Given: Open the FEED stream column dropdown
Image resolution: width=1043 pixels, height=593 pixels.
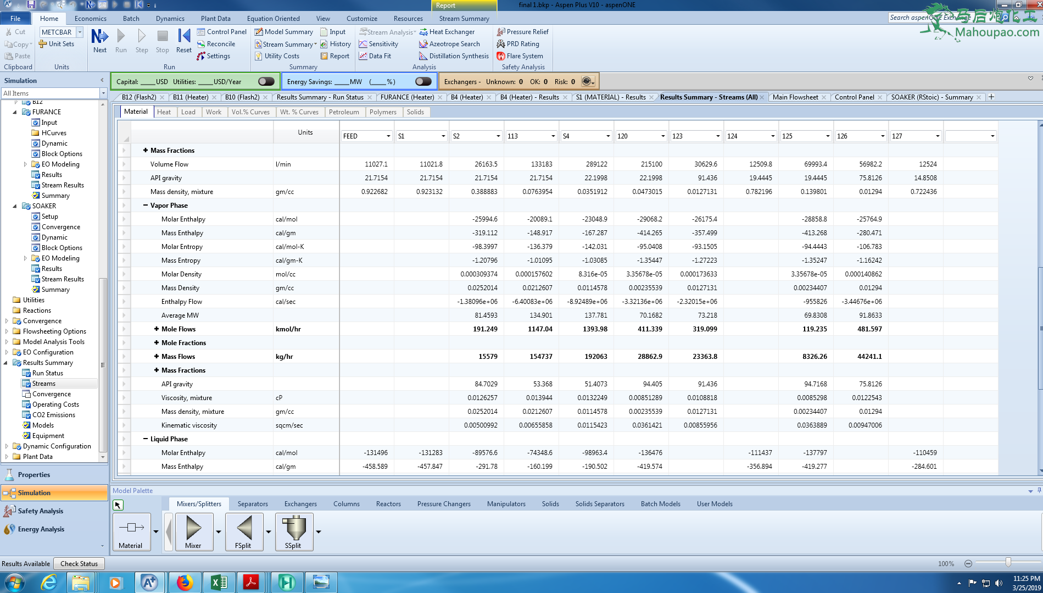Looking at the screenshot, I should coord(388,136).
